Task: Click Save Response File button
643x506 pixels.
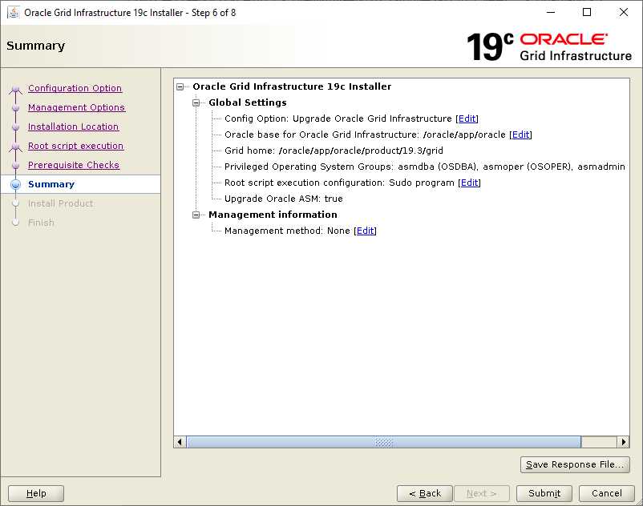Action: click(x=575, y=464)
